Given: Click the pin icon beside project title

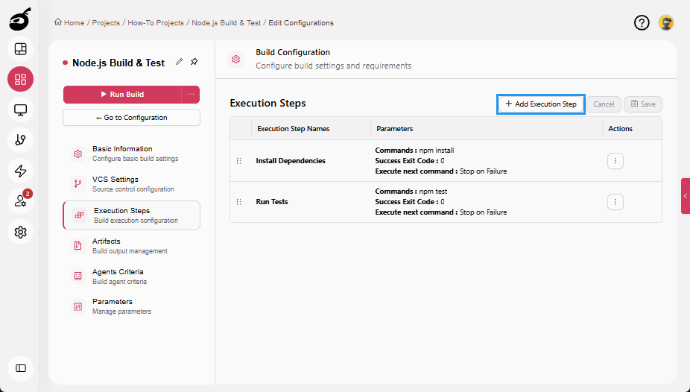Looking at the screenshot, I should [x=194, y=62].
